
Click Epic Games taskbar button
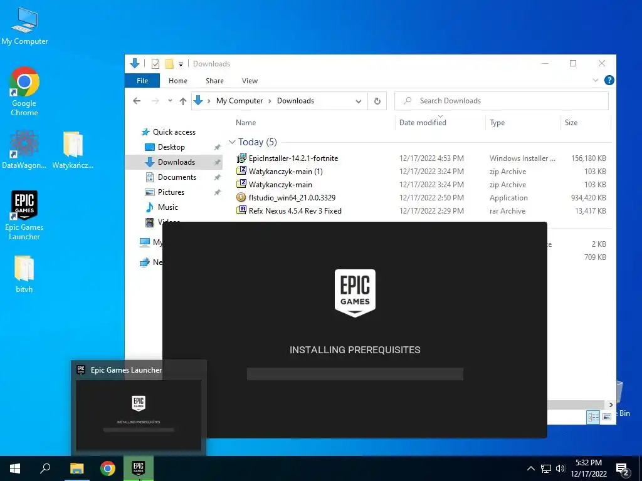point(139,468)
